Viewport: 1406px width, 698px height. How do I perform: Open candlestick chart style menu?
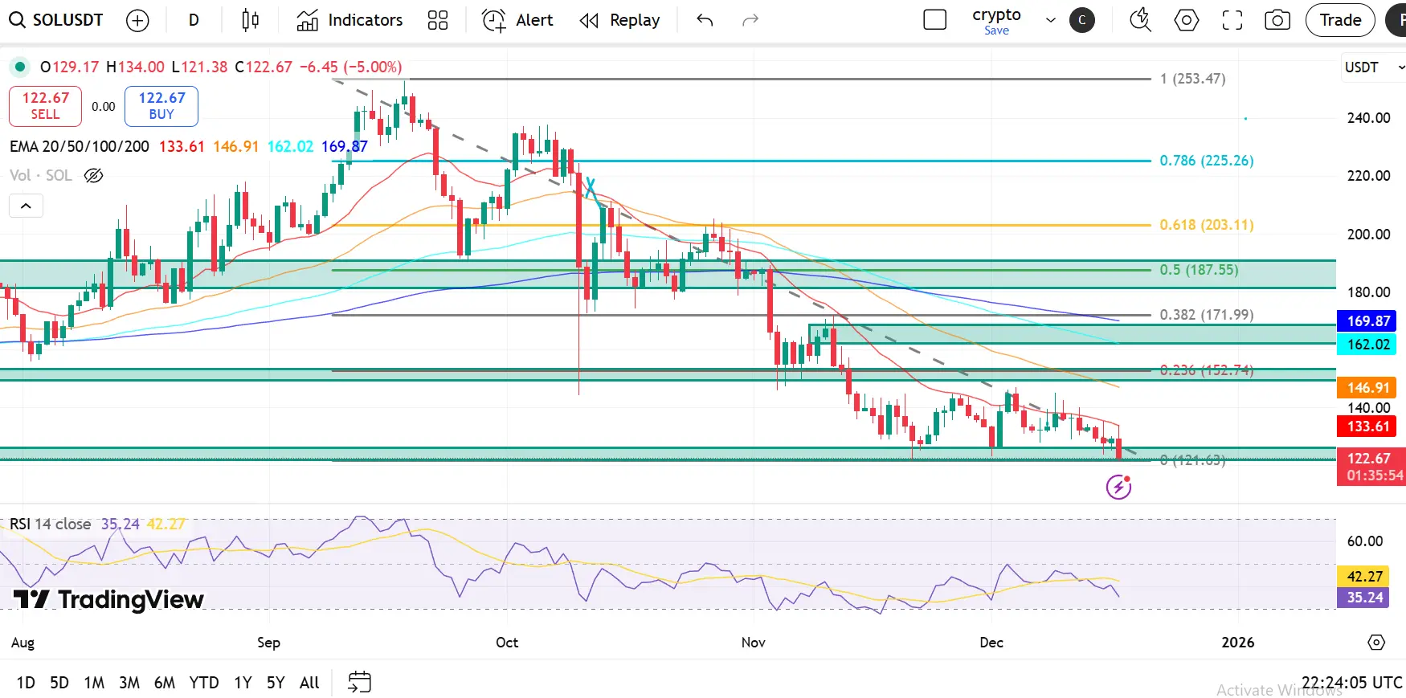[x=251, y=20]
